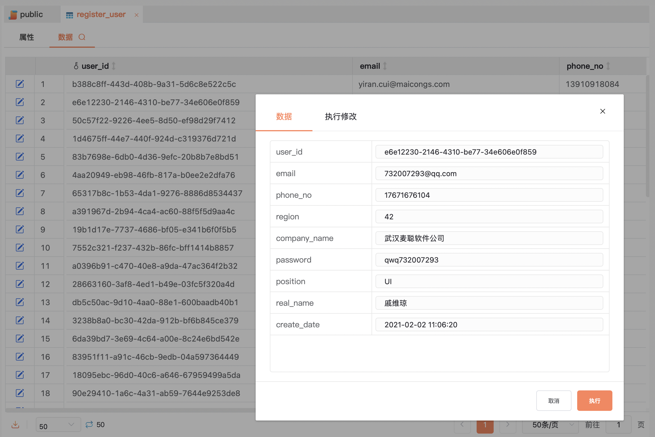Click the edit pencil icon on row 1
Viewport: 655px width, 437px height.
[19, 84]
